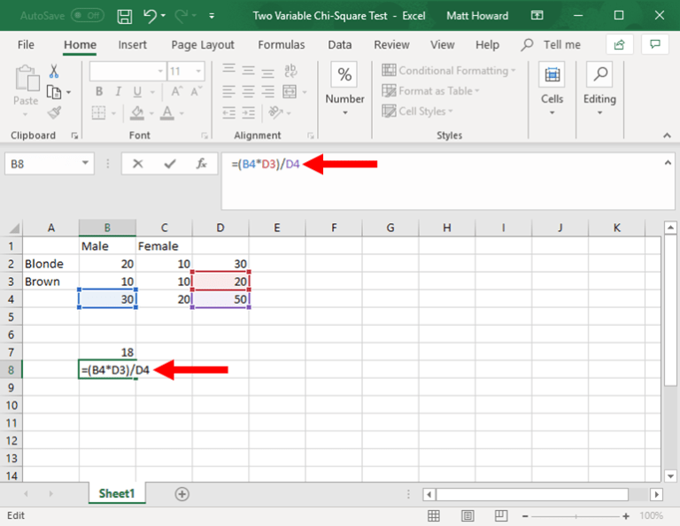The height and width of the screenshot is (526, 680).
Task: Open the Page Layout tab
Action: (x=203, y=44)
